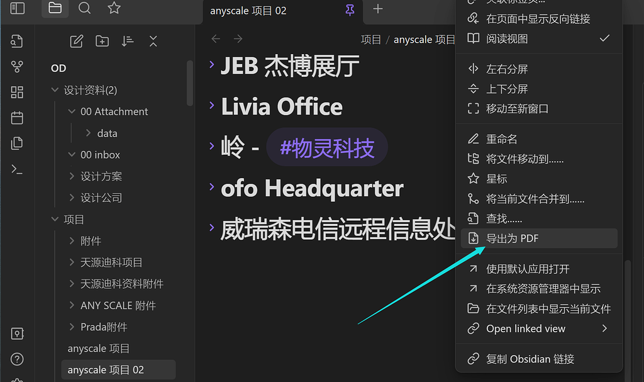Image resolution: width=644 pixels, height=382 pixels.
Task: Select 将文件移动到 menu item
Action: [539, 159]
